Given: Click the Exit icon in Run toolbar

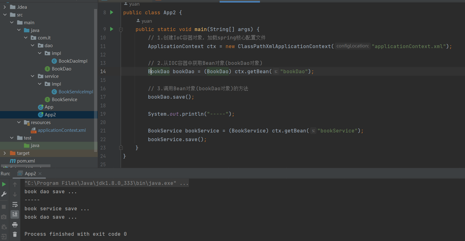Looking at the screenshot, I should (4, 237).
